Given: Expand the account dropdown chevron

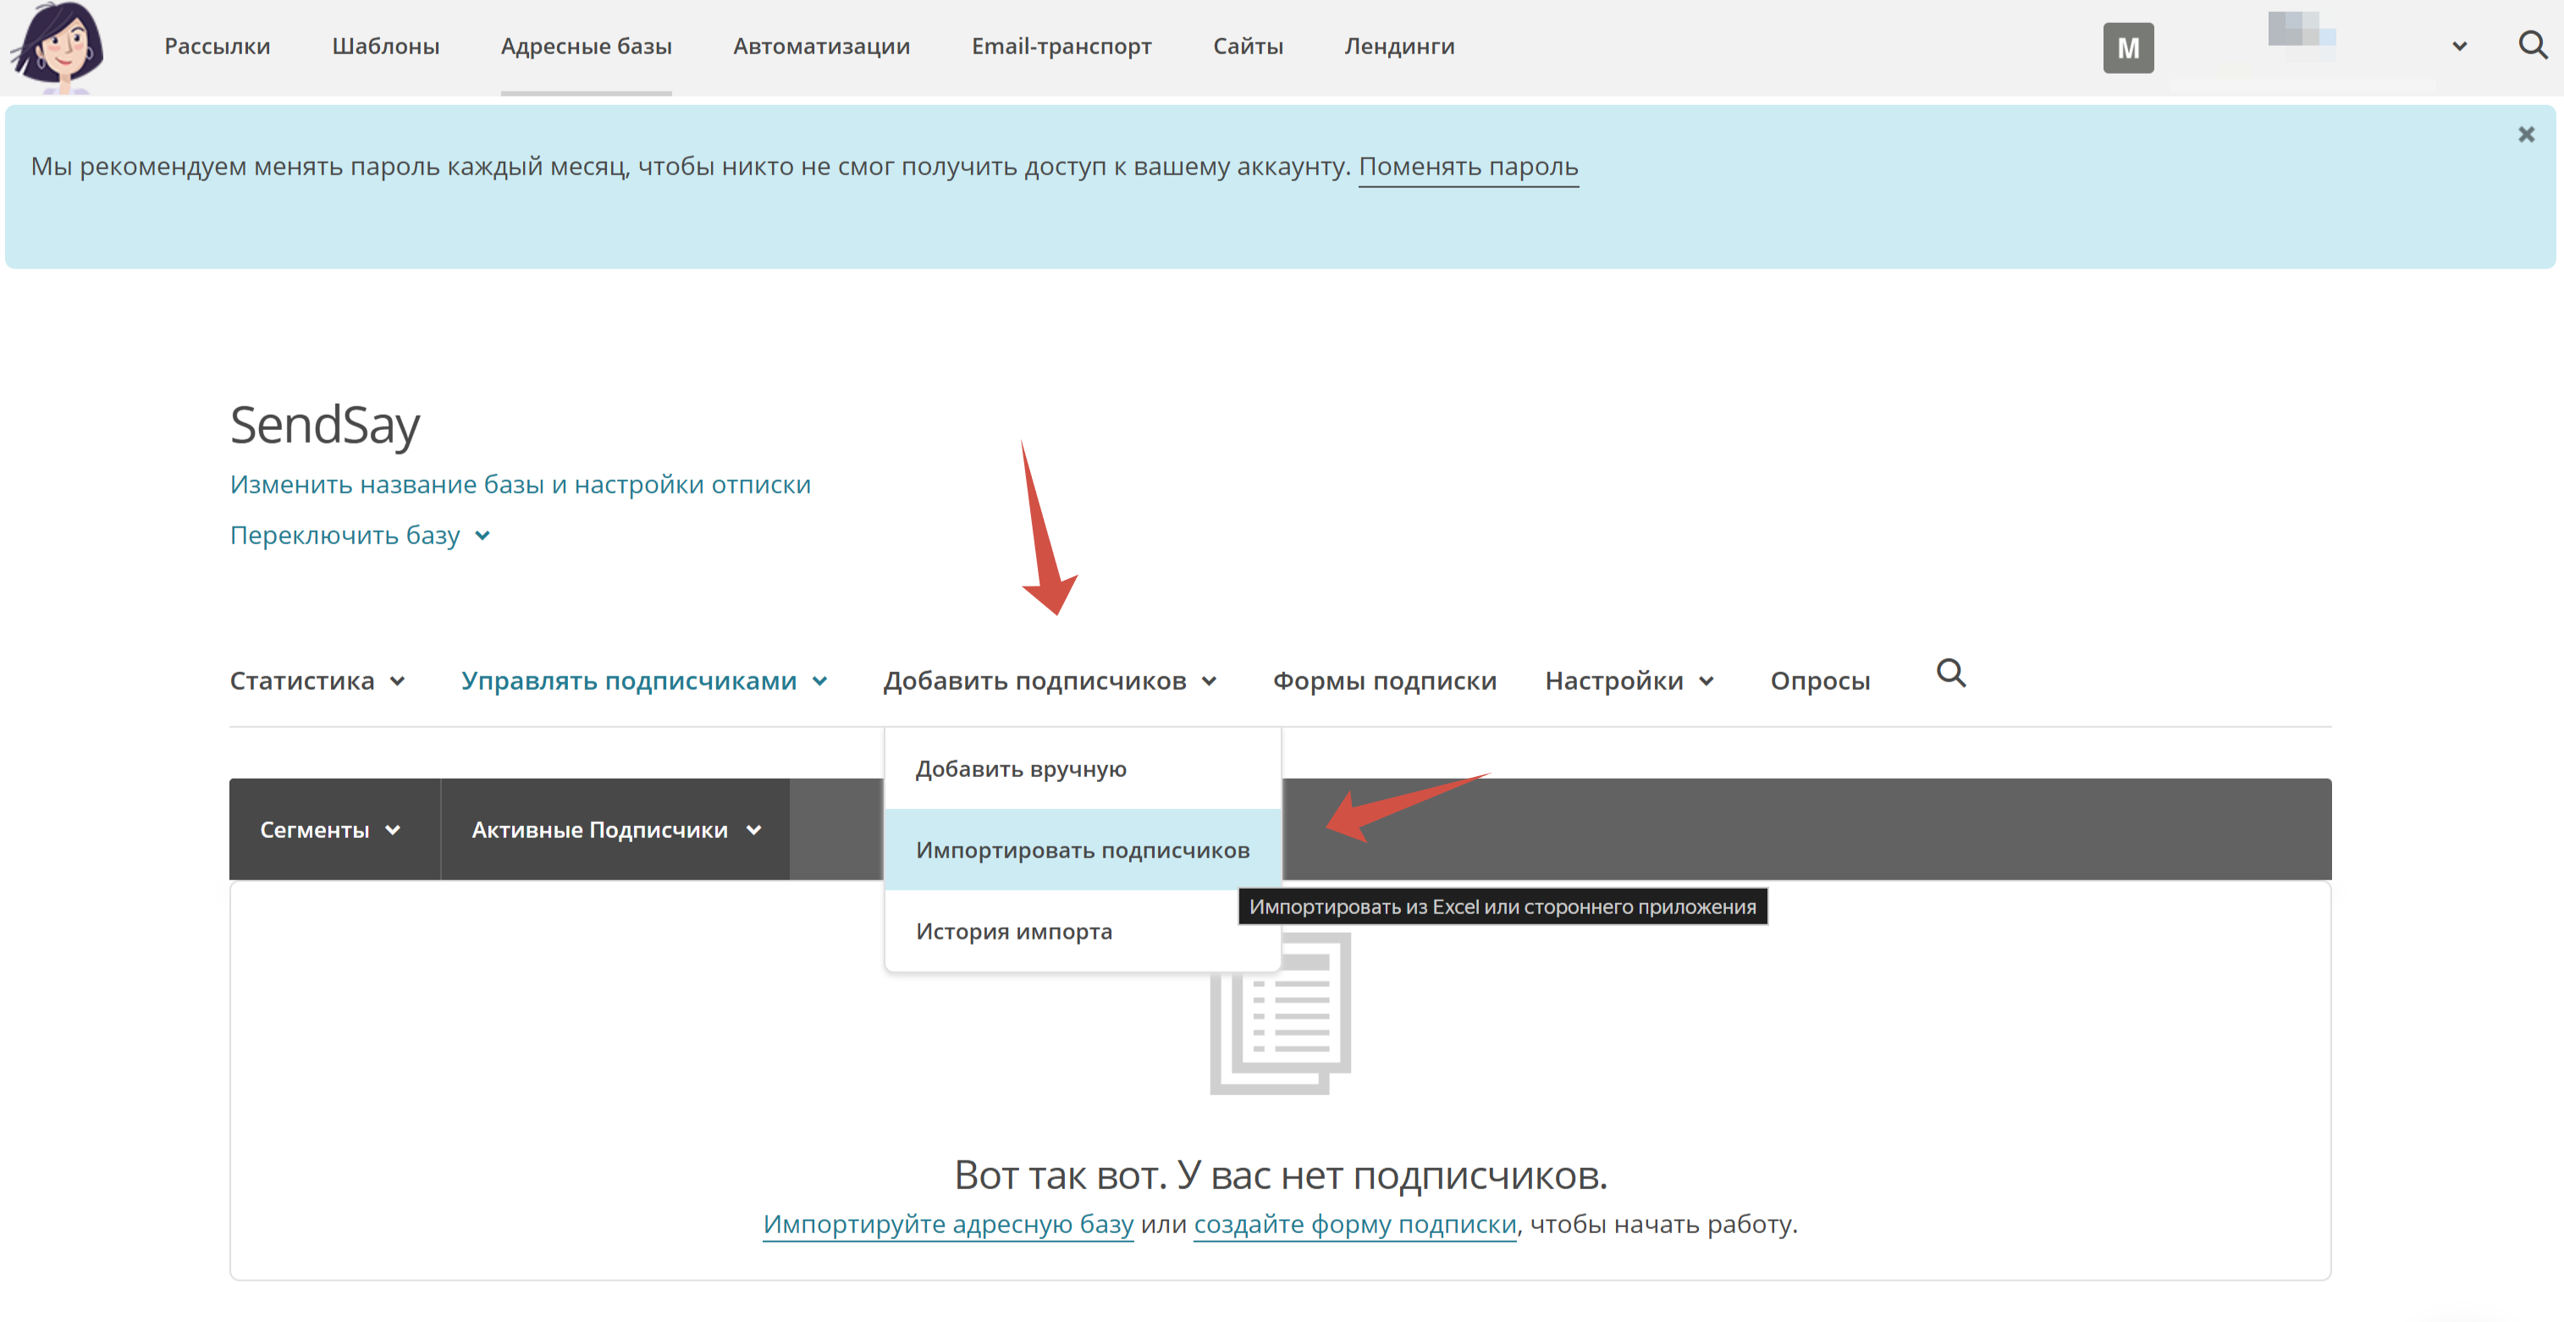Looking at the screenshot, I should pos(2460,47).
